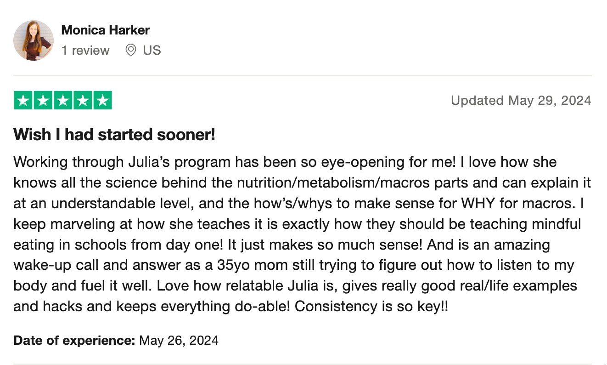The height and width of the screenshot is (365, 607).
Task: Click the second green rating star
Action: (x=43, y=101)
